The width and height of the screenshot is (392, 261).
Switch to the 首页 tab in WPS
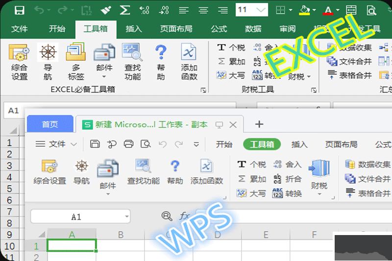tap(50, 124)
